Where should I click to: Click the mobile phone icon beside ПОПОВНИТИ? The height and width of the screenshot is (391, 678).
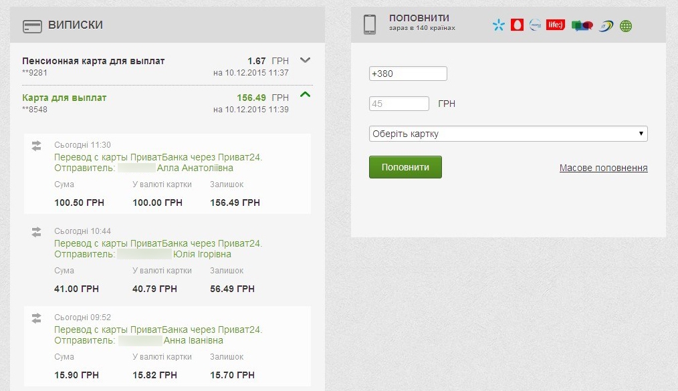pyautogui.click(x=370, y=24)
